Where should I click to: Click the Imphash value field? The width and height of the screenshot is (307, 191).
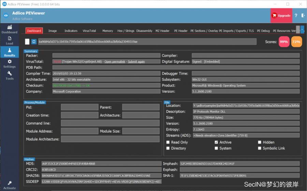[240, 164]
